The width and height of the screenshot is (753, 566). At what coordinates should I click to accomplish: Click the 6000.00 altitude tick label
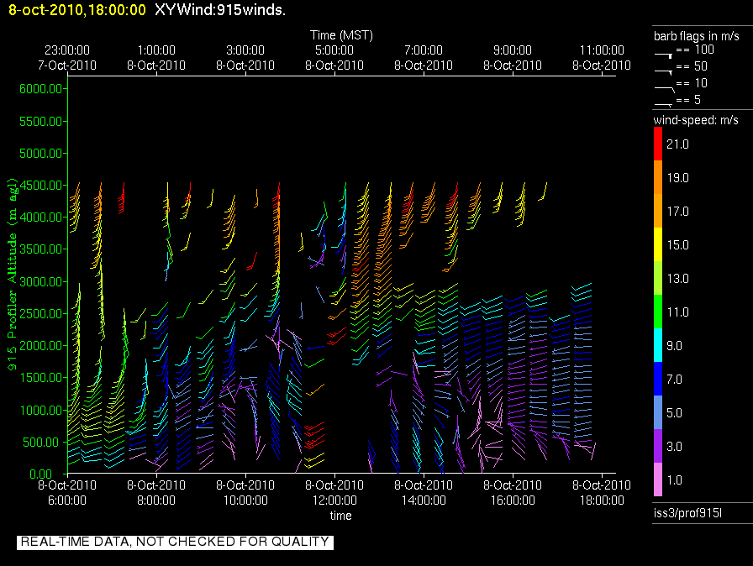tap(41, 89)
